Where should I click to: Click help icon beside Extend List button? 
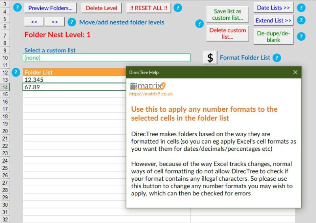click(301, 20)
